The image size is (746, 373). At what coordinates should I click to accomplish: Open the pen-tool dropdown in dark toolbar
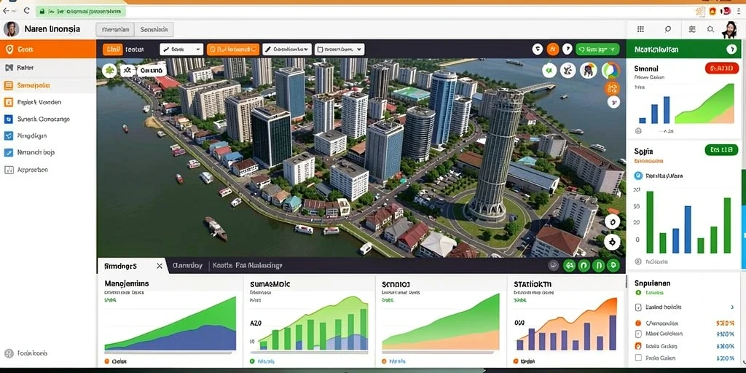coord(181,49)
